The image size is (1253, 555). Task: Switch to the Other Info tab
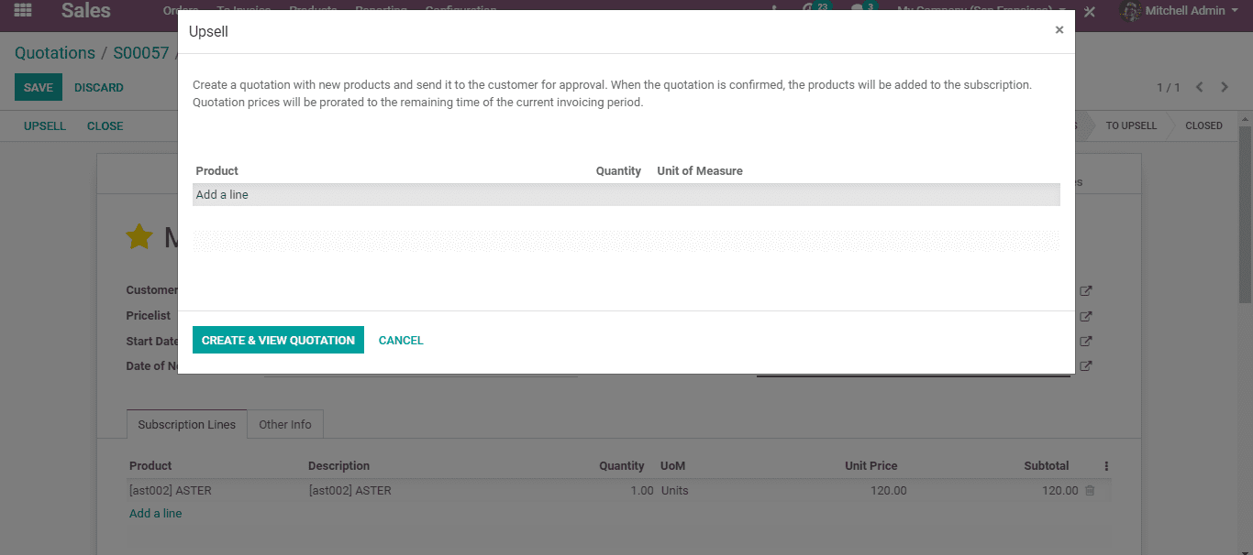[x=285, y=424]
